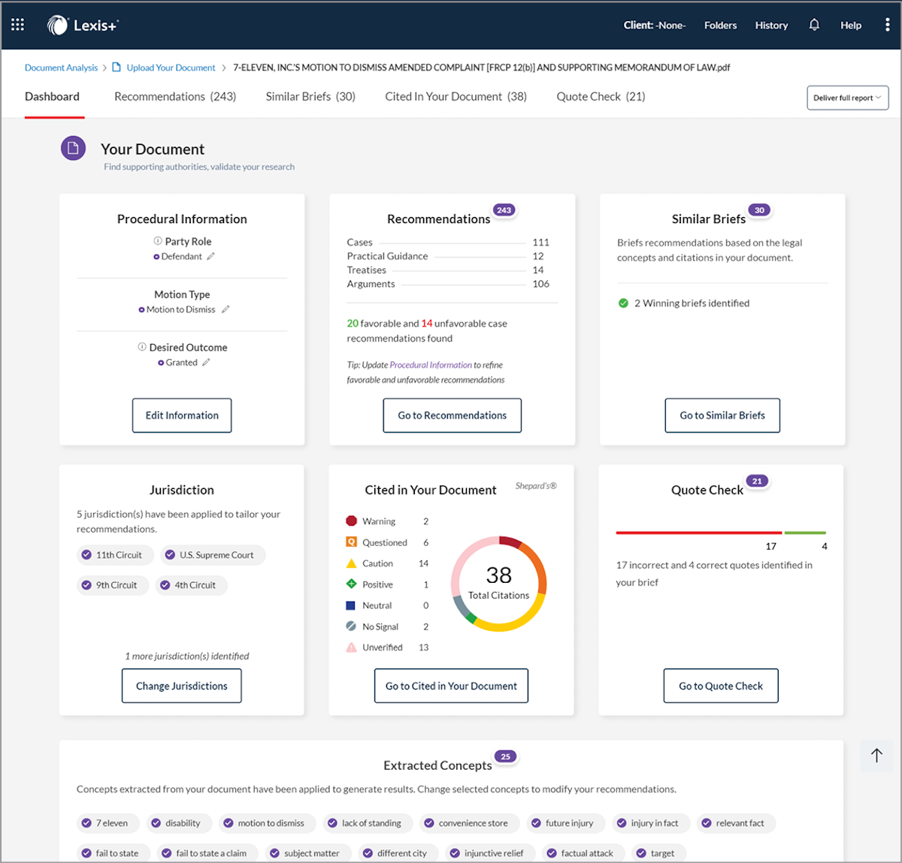
Task: Click the blue Neutral square icon
Action: click(x=351, y=605)
